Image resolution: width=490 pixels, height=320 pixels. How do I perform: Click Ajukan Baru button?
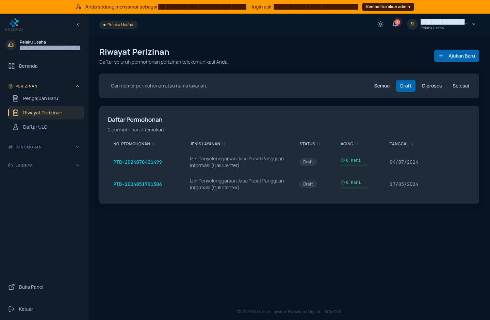pyautogui.click(x=457, y=56)
